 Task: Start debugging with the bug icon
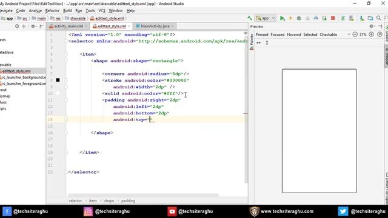(299, 18)
